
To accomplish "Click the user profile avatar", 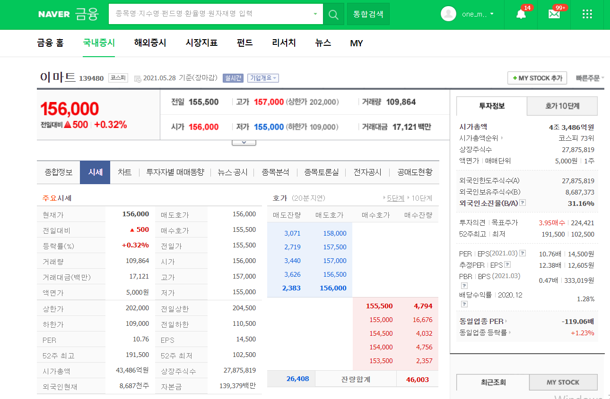I will coord(448,14).
